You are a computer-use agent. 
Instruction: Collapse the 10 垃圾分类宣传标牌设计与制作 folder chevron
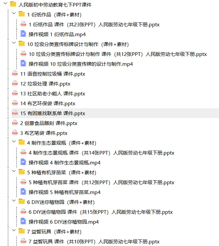tap(14, 43)
